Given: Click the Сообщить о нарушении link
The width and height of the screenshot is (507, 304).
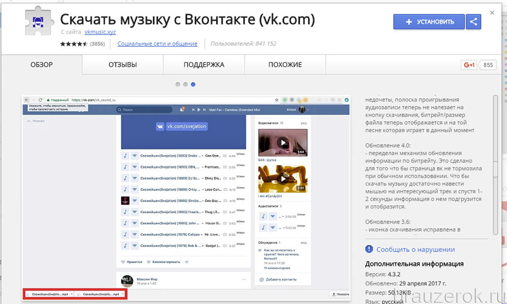Looking at the screenshot, I should (x=415, y=249).
